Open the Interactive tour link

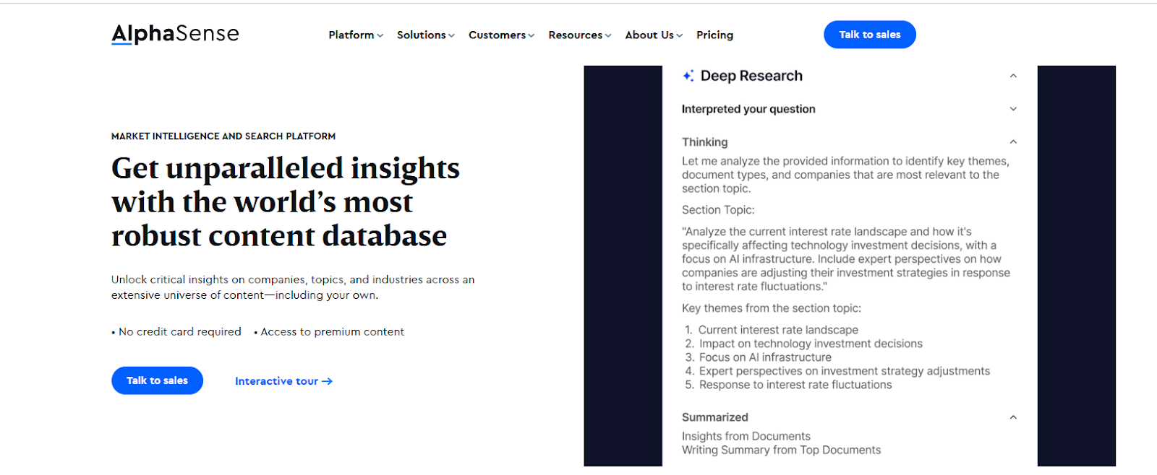pos(283,381)
